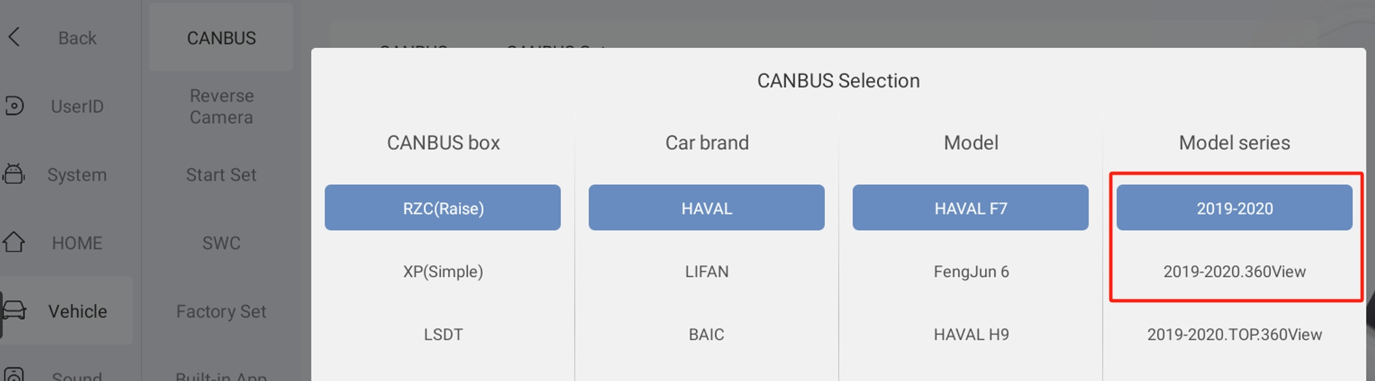Choose 2019-2020.TOP.360View model series
The width and height of the screenshot is (1375, 381).
(x=1234, y=334)
